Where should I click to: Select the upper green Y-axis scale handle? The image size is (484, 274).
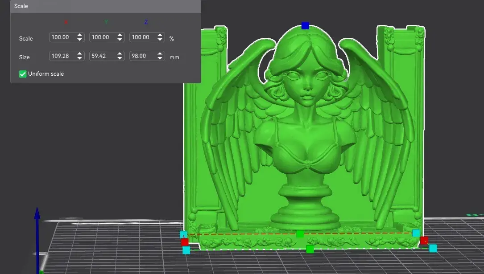300,234
